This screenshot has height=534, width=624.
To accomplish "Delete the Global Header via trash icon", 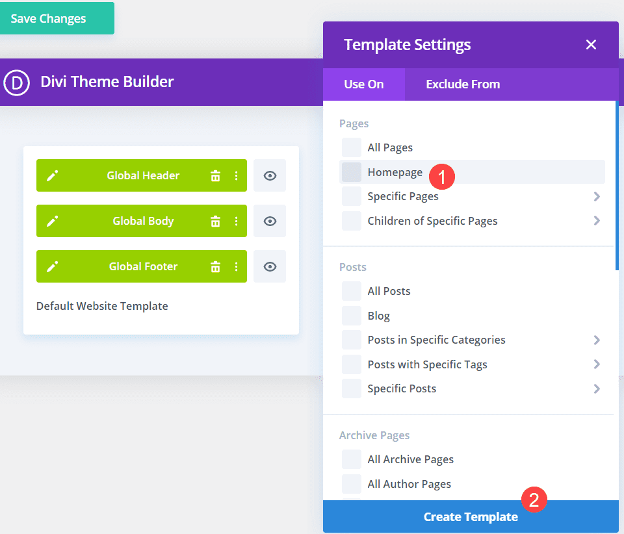I will click(215, 175).
